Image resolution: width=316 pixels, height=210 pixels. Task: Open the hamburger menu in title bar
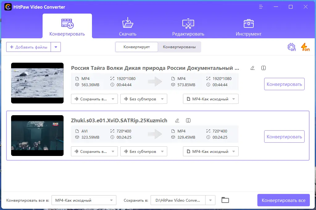click(x=261, y=6)
